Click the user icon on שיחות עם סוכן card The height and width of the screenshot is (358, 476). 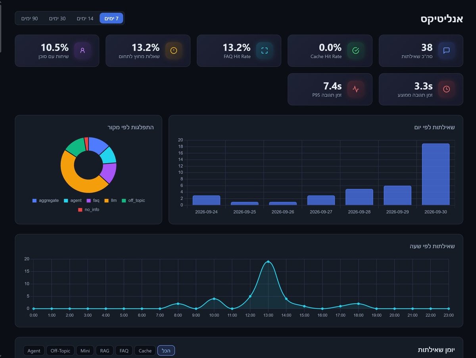click(83, 50)
